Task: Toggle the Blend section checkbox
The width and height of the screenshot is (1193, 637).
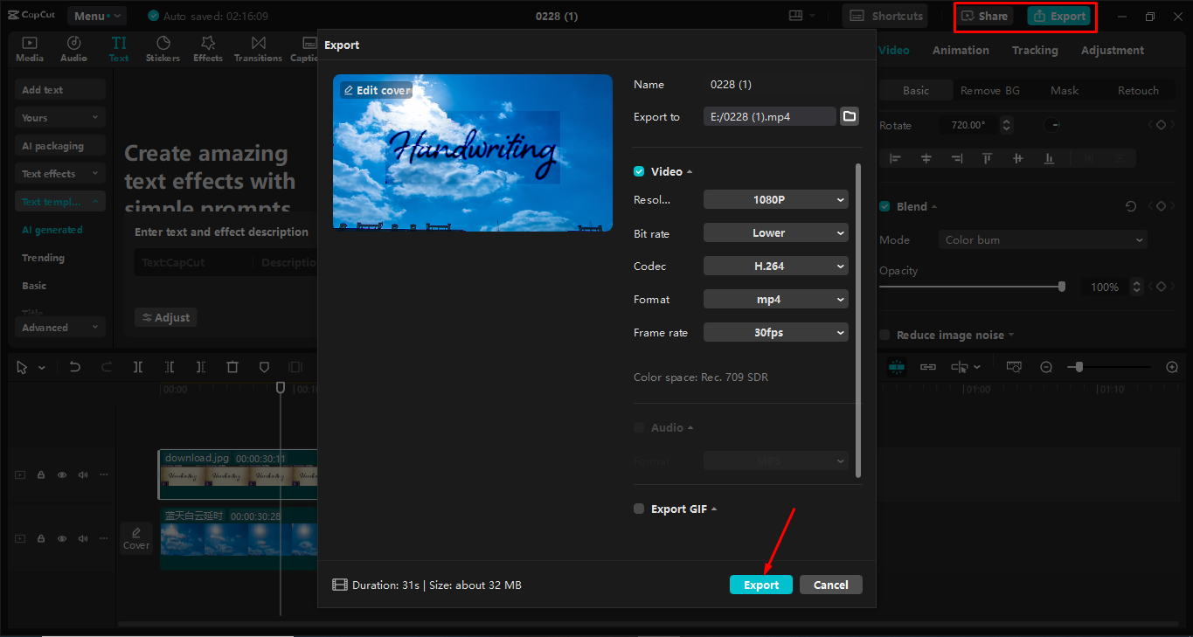Action: tap(884, 206)
